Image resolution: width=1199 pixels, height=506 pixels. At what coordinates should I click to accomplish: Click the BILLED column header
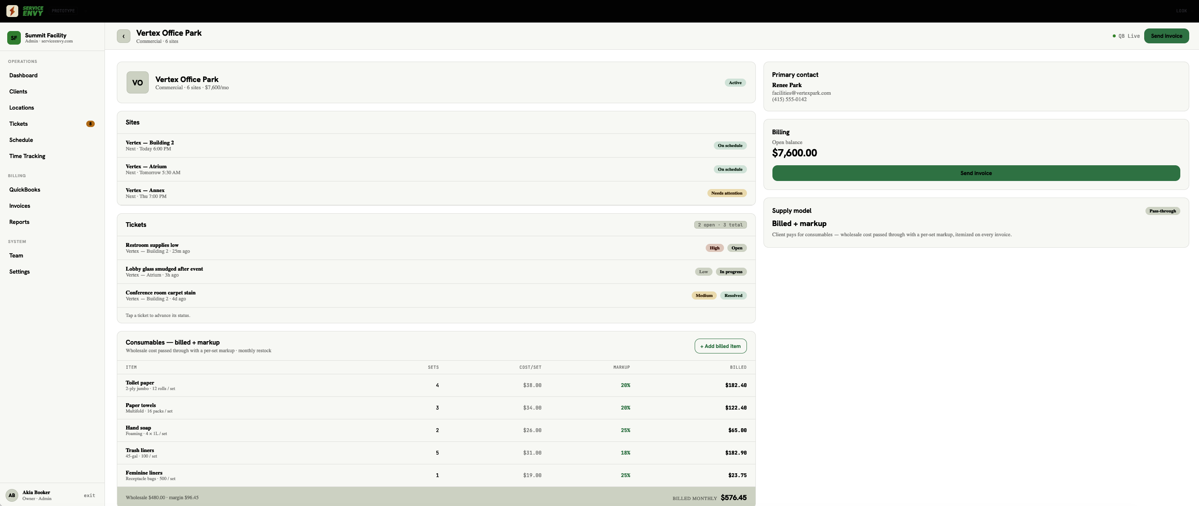point(738,368)
